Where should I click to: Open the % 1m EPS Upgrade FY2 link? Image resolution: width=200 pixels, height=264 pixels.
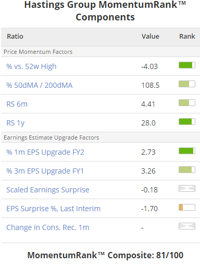click(x=45, y=152)
